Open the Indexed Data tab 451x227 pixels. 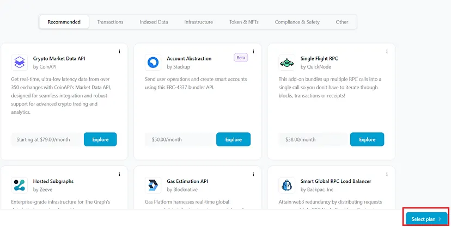coord(154,22)
